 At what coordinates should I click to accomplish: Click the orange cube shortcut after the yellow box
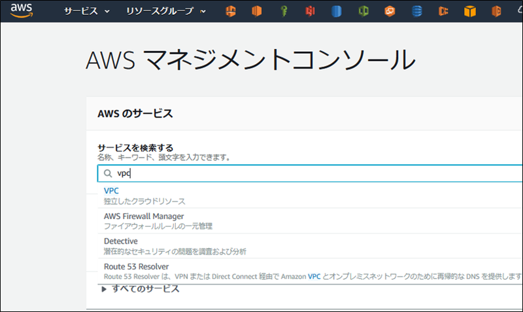point(496,11)
